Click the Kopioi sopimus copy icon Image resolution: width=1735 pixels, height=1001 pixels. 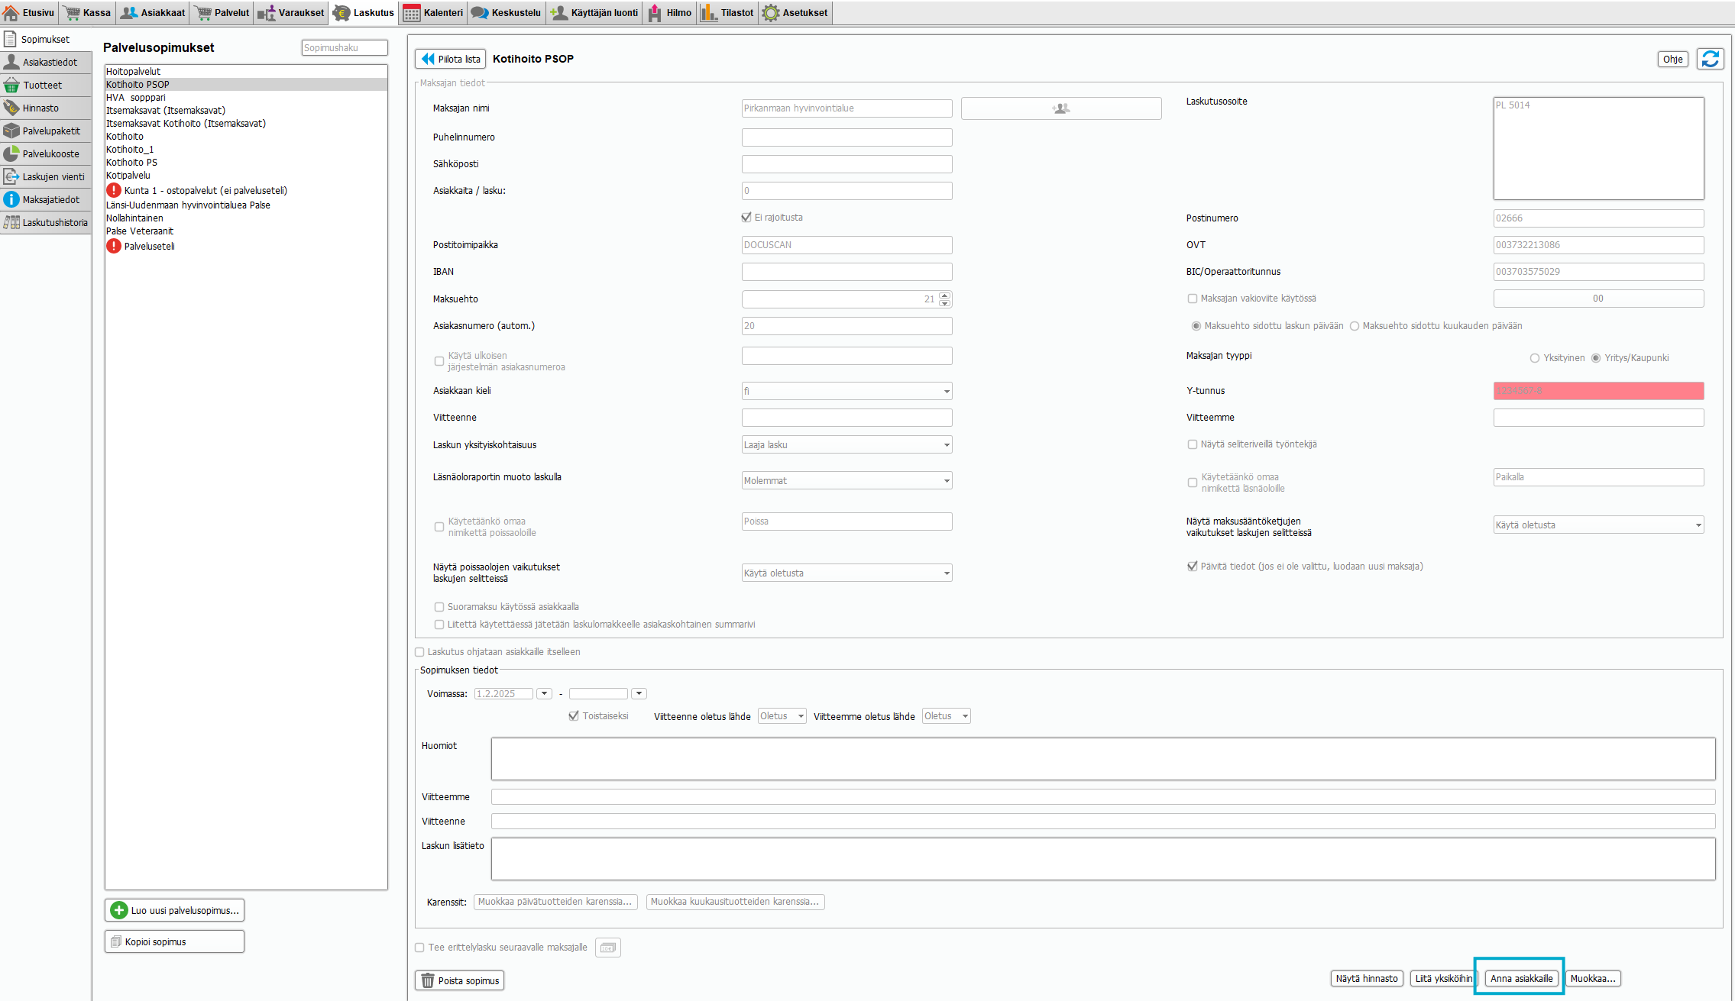point(116,941)
